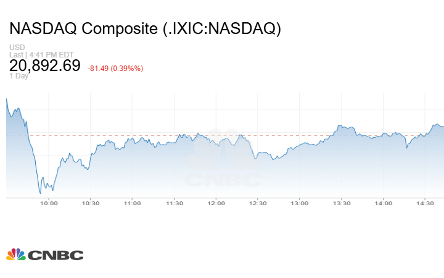This screenshot has width=444, height=278.
Task: Select the 1 Day range label
Action: click(x=18, y=77)
